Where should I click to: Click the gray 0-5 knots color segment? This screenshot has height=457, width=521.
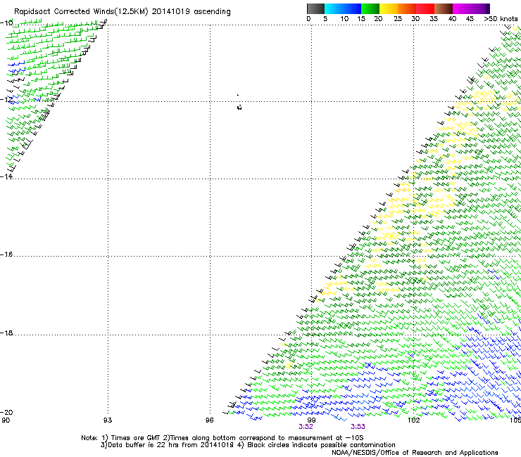(x=315, y=8)
